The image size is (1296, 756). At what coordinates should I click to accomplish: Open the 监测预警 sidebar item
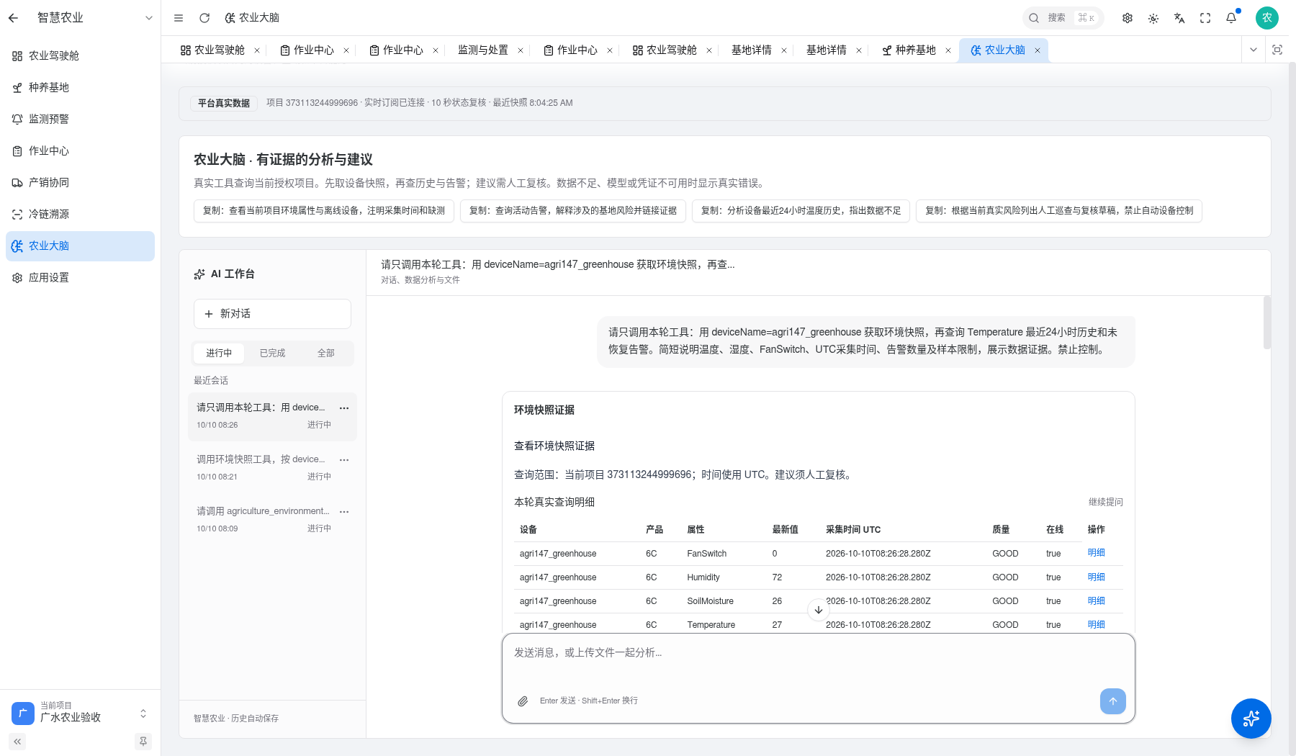(x=80, y=119)
